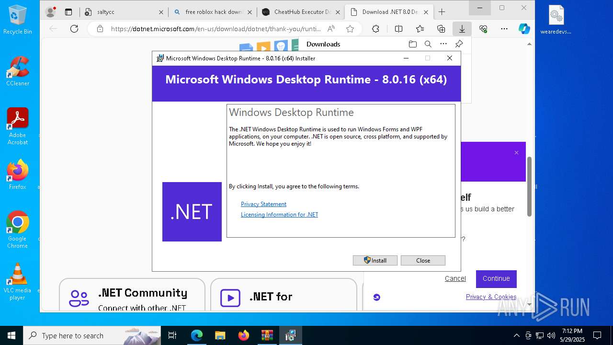Open a new browser tab

click(x=442, y=12)
